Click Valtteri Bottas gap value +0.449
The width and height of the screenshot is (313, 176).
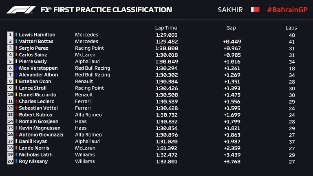(x=232, y=42)
